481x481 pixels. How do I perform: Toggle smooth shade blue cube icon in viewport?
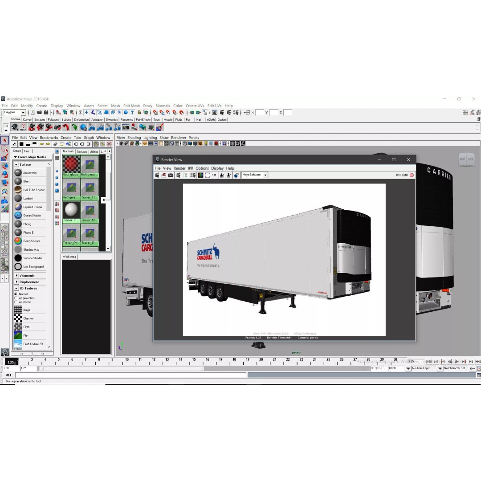coord(190,143)
